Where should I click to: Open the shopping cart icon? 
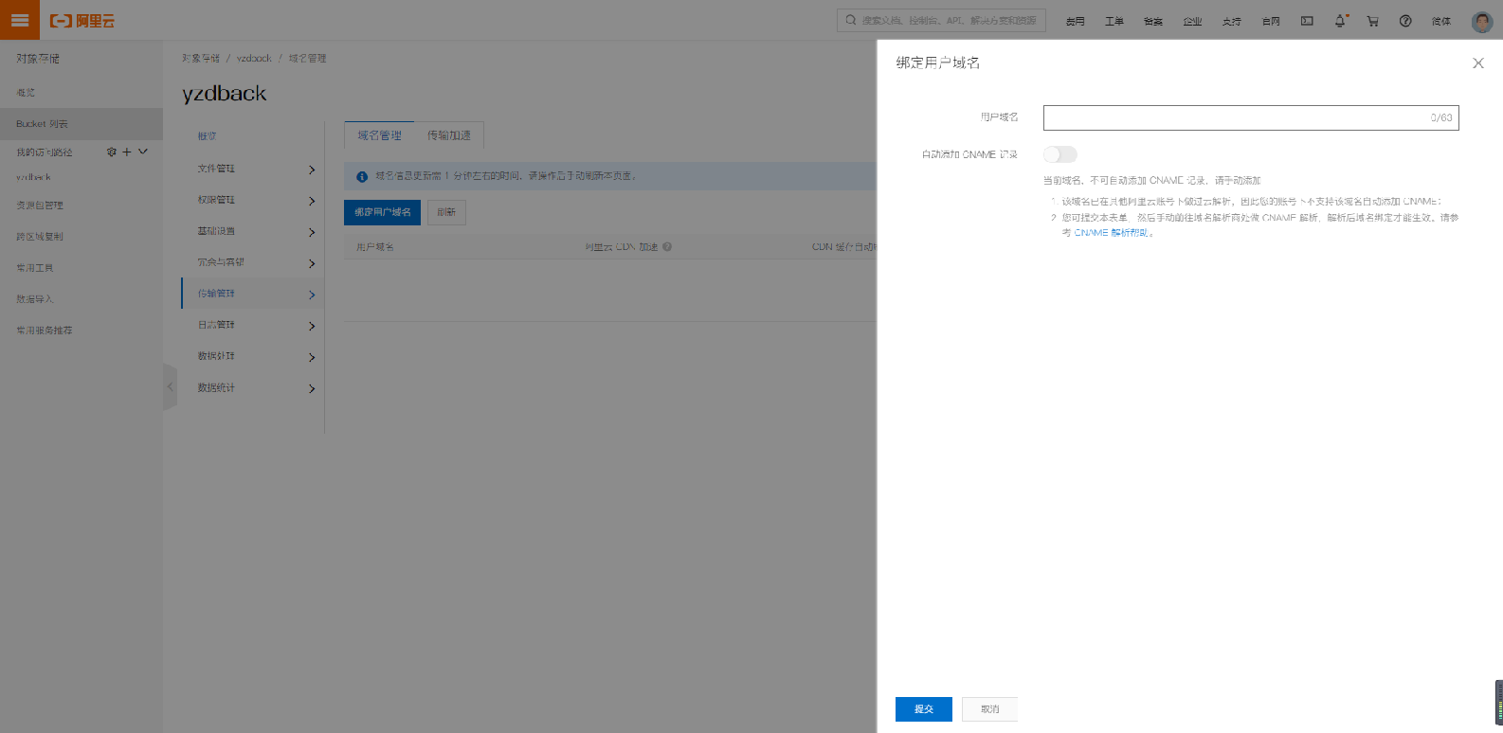click(1372, 21)
